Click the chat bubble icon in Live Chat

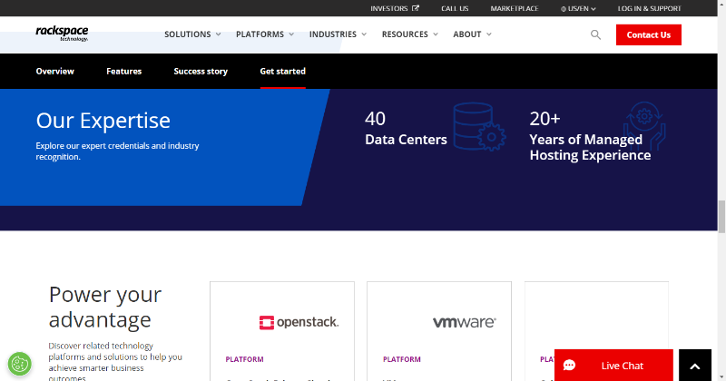tap(570, 366)
